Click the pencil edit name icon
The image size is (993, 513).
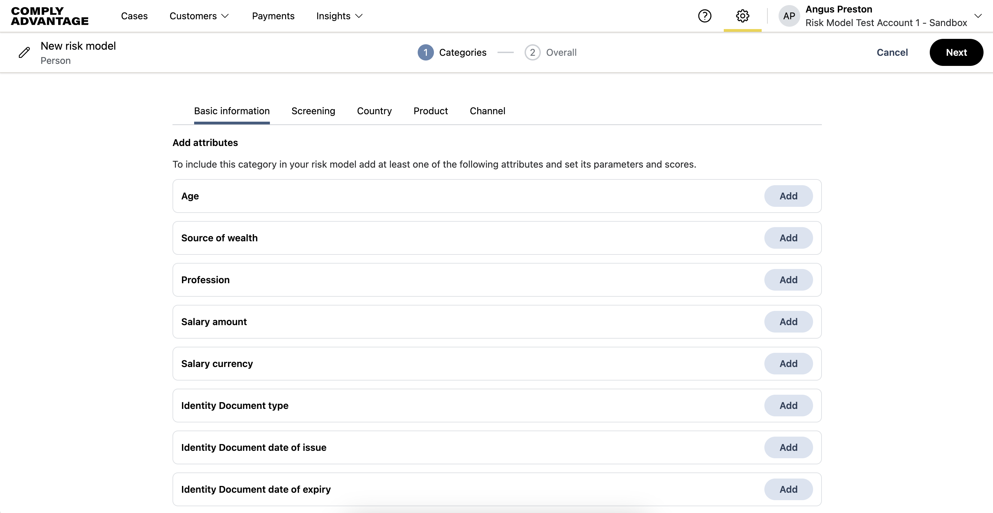click(24, 52)
